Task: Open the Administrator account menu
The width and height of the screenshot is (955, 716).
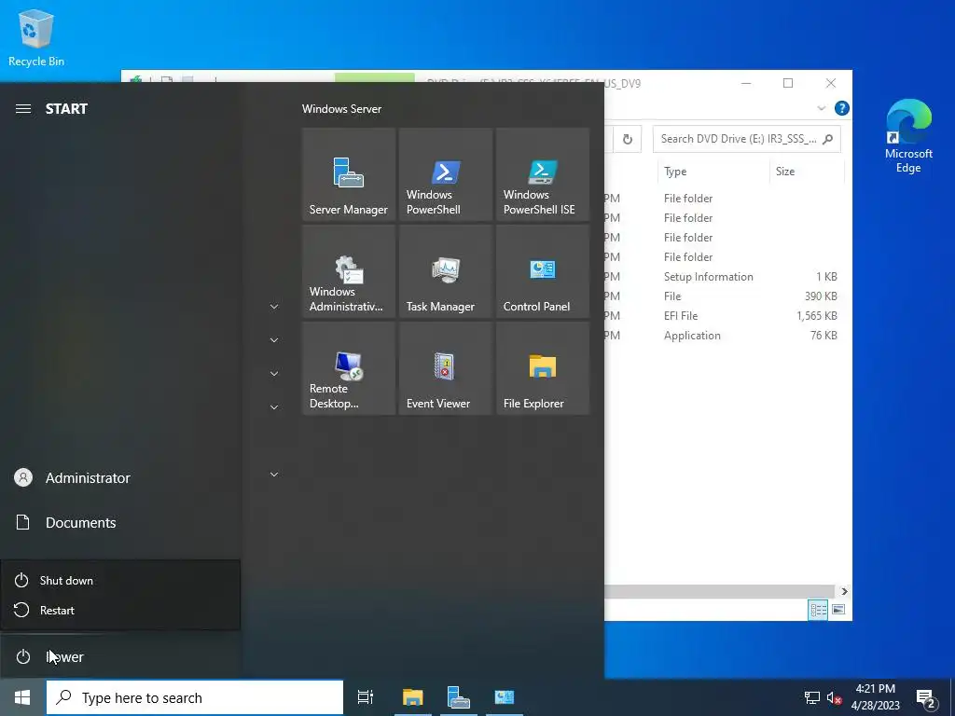Action: coord(120,478)
